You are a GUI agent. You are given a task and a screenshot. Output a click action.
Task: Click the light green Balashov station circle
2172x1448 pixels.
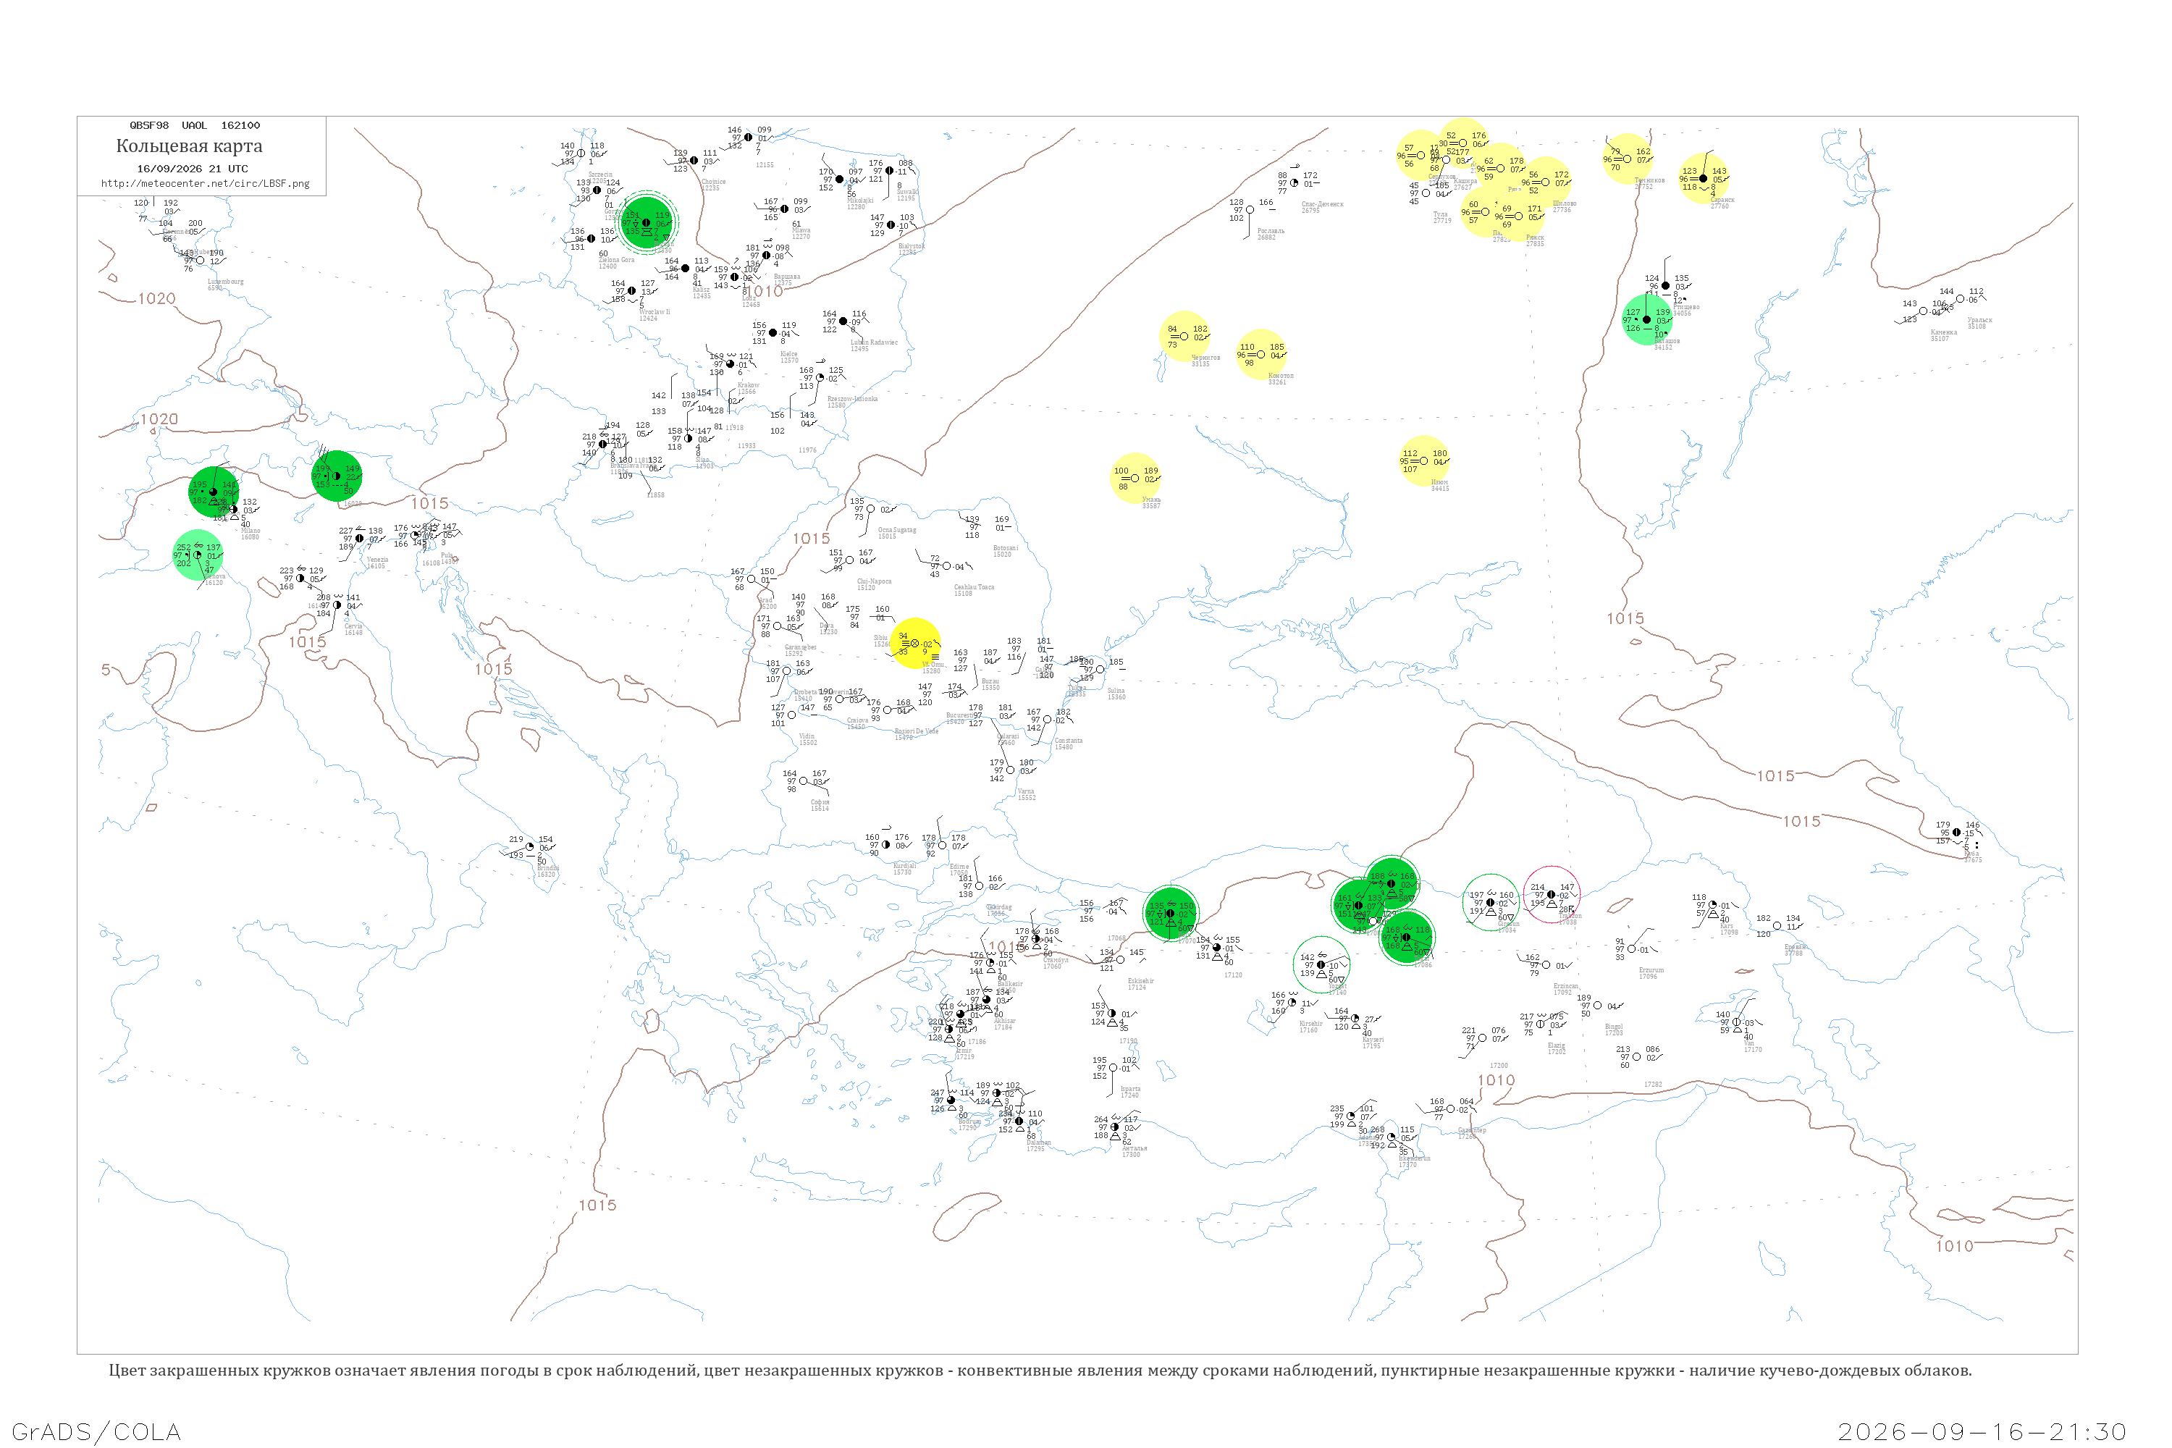[x=1648, y=319]
